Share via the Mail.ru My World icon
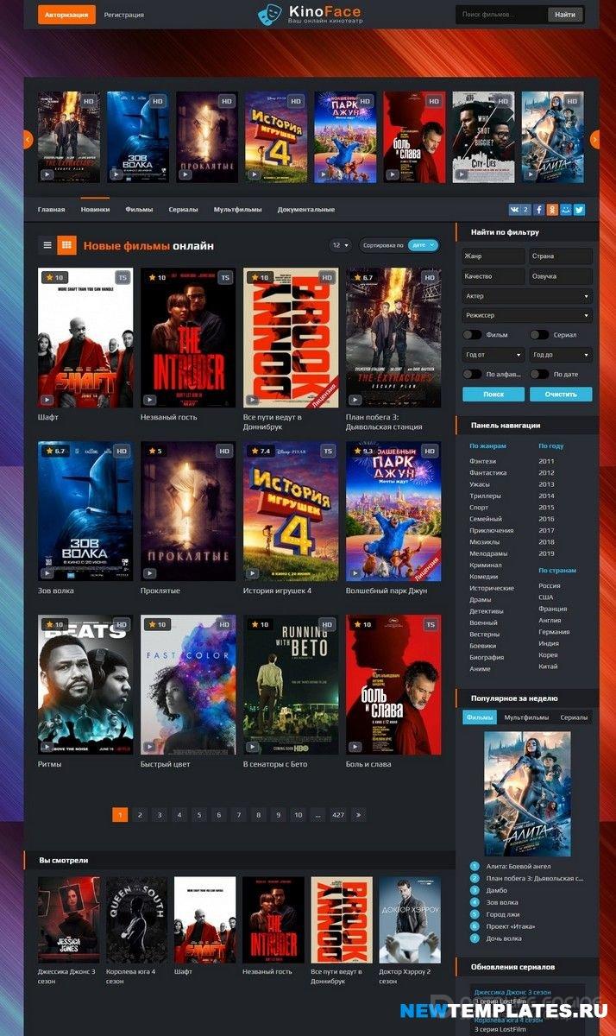 tap(566, 209)
